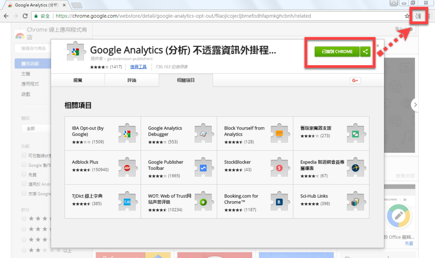The image size is (435, 258).
Task: Select 擴充功能 in sidebar
Action: click(33, 64)
